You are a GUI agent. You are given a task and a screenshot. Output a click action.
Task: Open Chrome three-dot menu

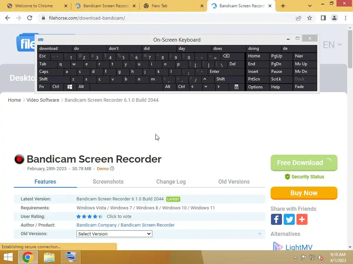click(345, 18)
